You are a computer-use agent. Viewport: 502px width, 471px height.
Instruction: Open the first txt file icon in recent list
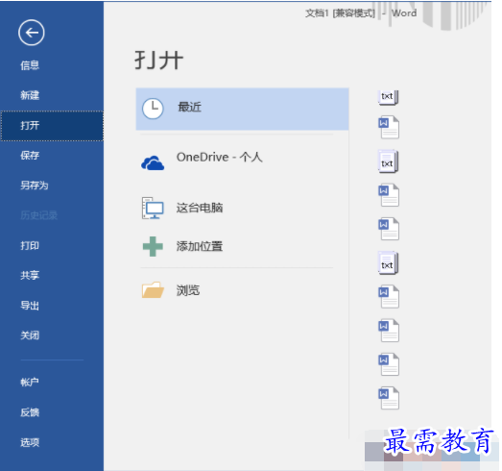click(389, 97)
